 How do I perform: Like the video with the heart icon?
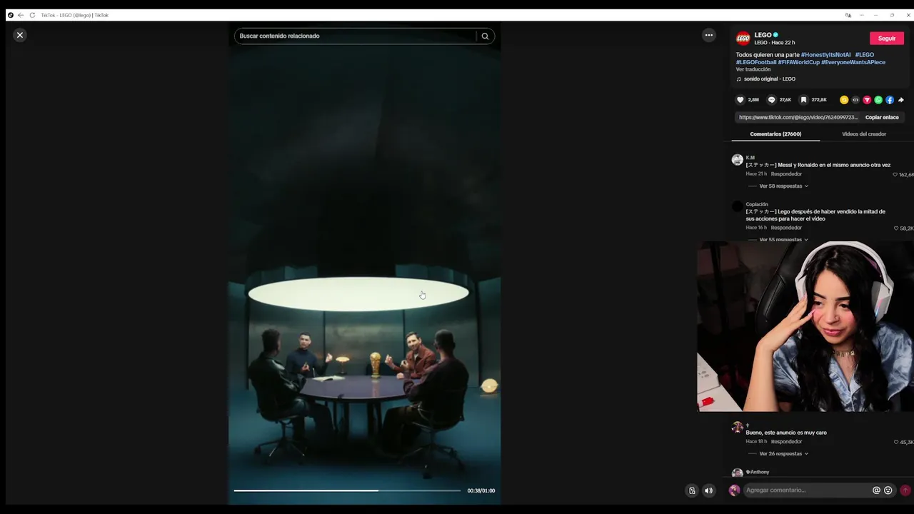click(x=740, y=100)
